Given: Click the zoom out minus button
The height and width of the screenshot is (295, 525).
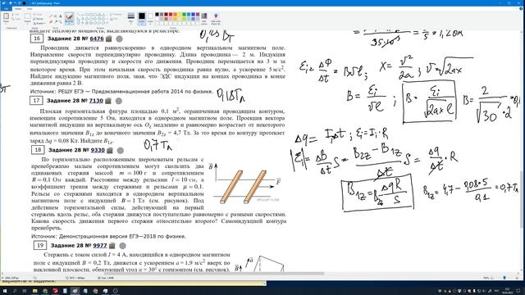Looking at the screenshot, I should tap(493, 278).
